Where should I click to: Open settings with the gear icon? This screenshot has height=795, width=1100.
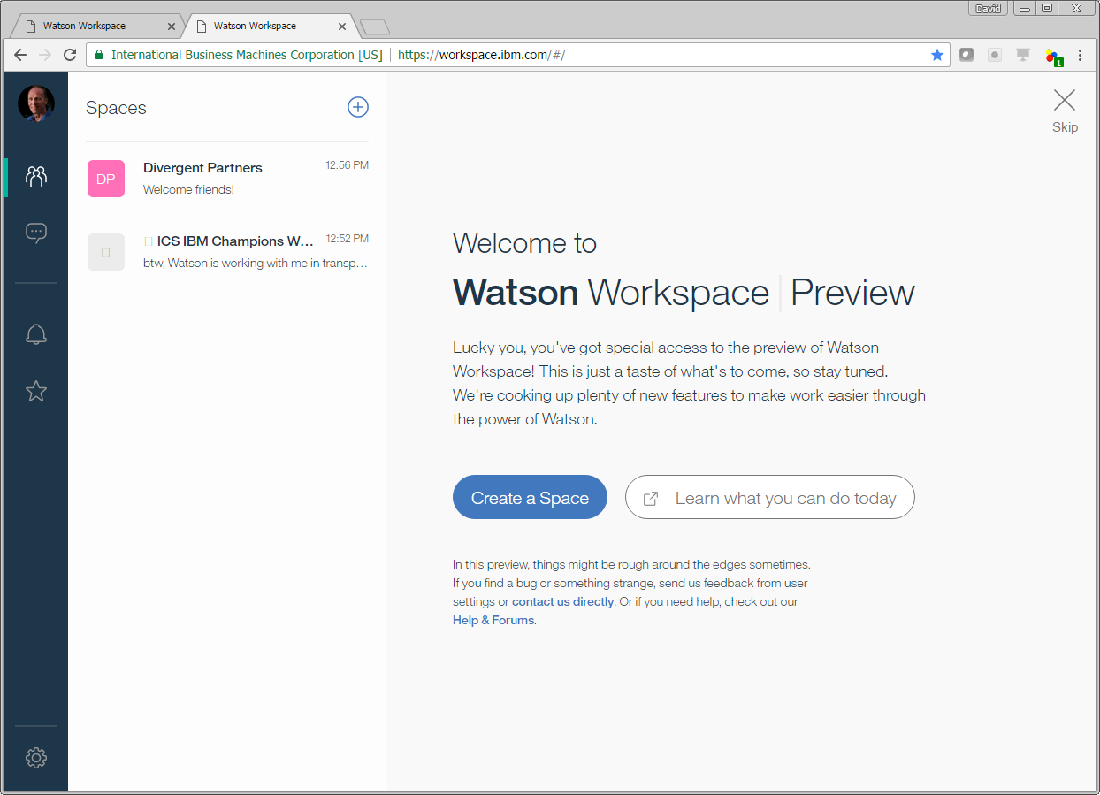[35, 758]
